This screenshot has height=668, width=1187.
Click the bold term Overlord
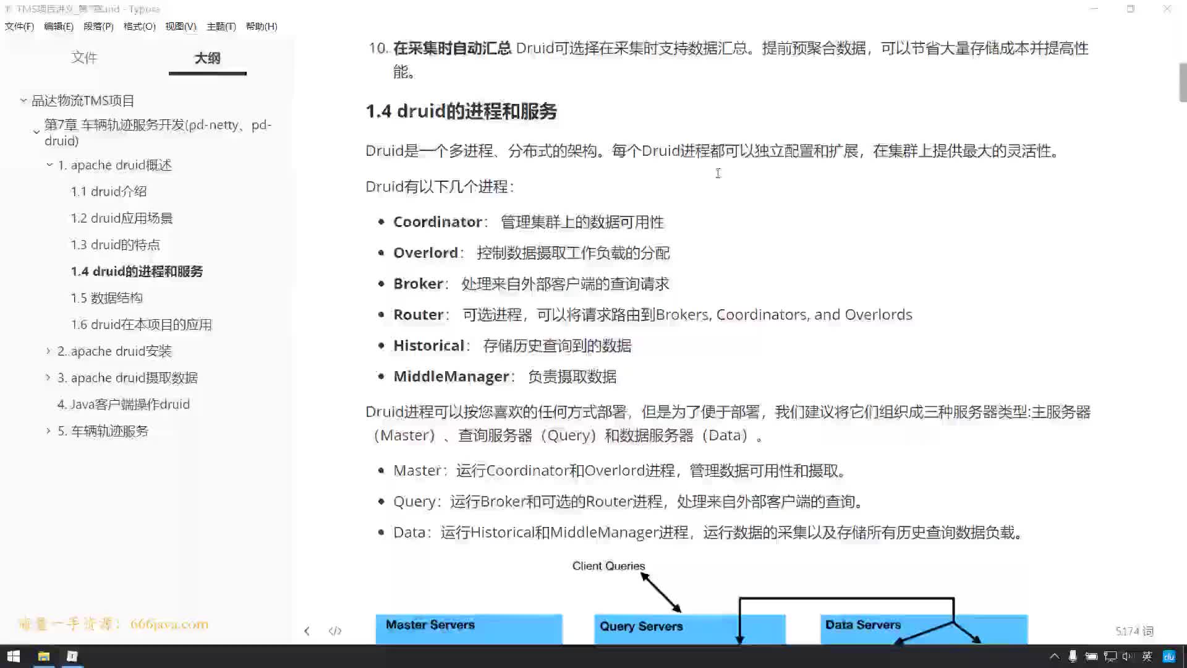pyautogui.click(x=425, y=253)
